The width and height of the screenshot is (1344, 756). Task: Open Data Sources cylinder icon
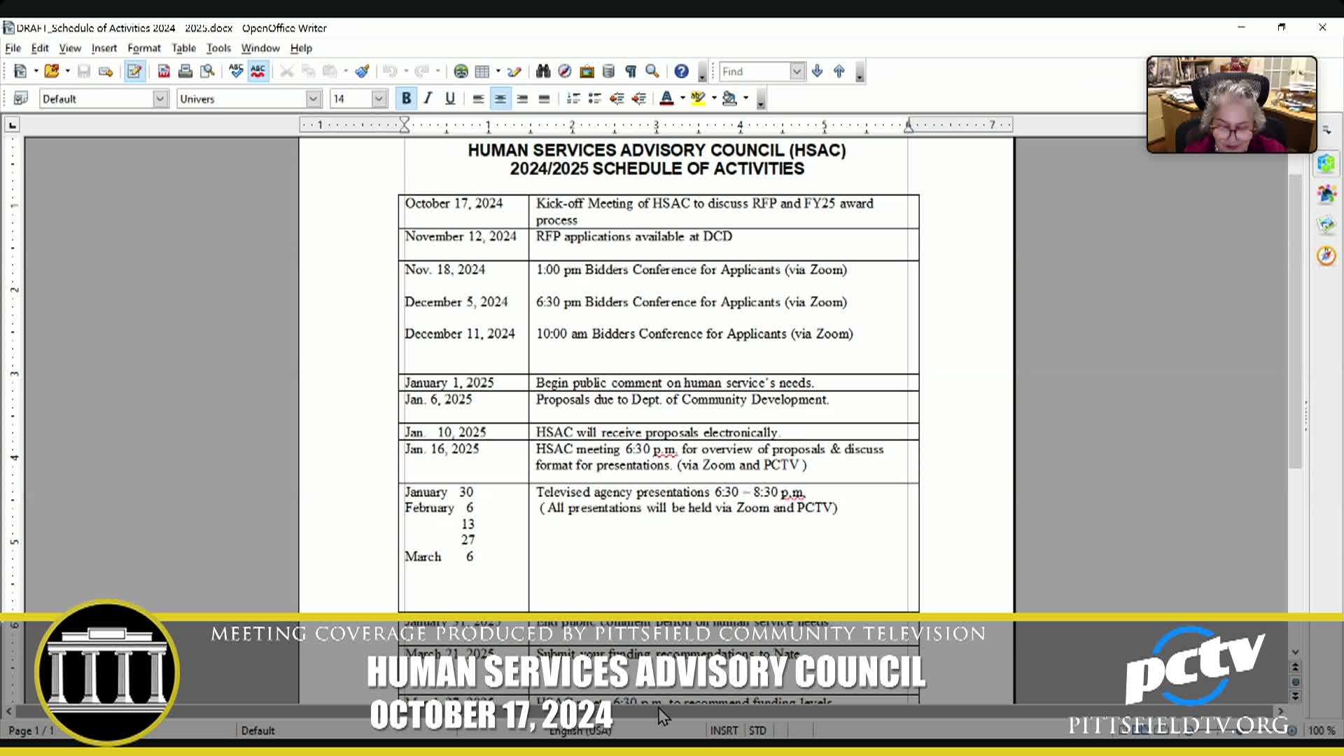[x=608, y=71]
